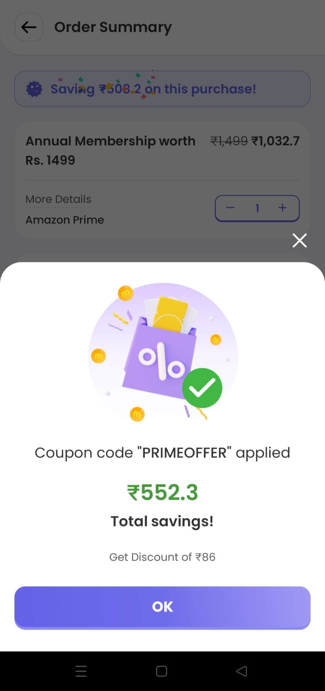The width and height of the screenshot is (325, 691).
Task: Decrease quantity with the minus button
Action: pyautogui.click(x=230, y=208)
